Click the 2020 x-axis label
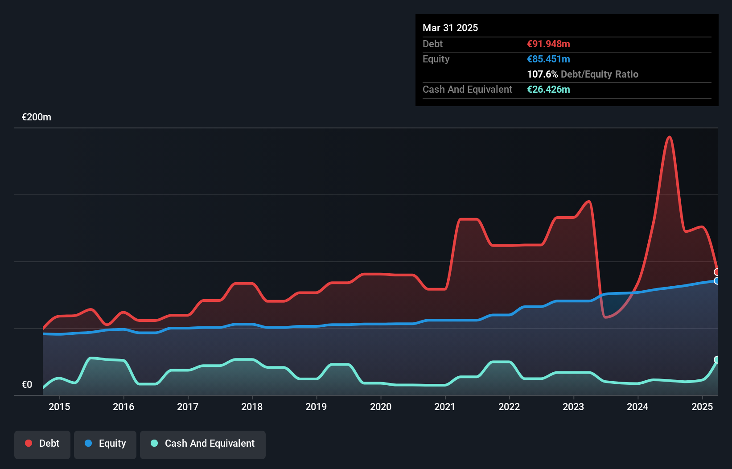The image size is (732, 469). click(381, 407)
